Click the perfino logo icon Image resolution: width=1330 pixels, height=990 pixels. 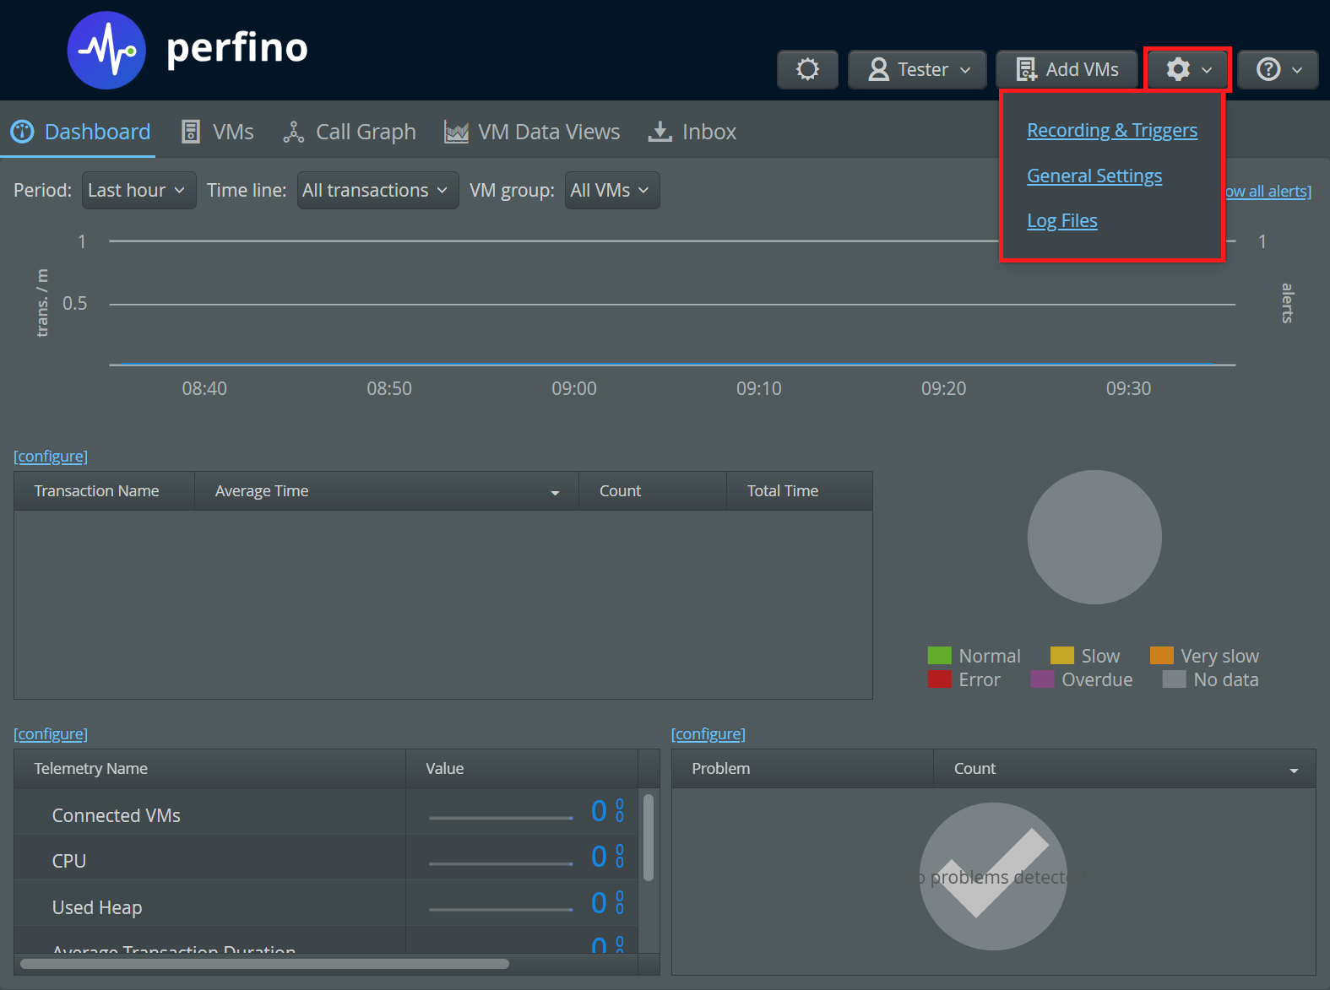point(106,51)
